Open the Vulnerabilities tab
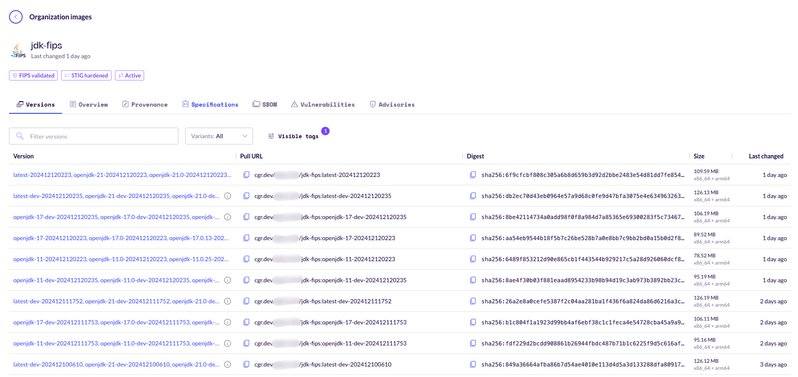Image resolution: width=798 pixels, height=377 pixels. click(x=323, y=104)
